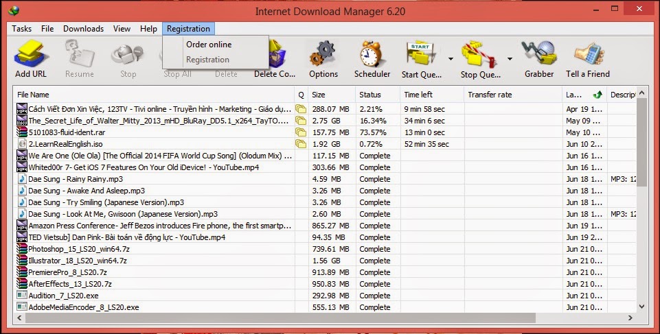This screenshot has width=660, height=334.
Task: Click the 288.07 MB size value
Action: [x=330, y=109]
